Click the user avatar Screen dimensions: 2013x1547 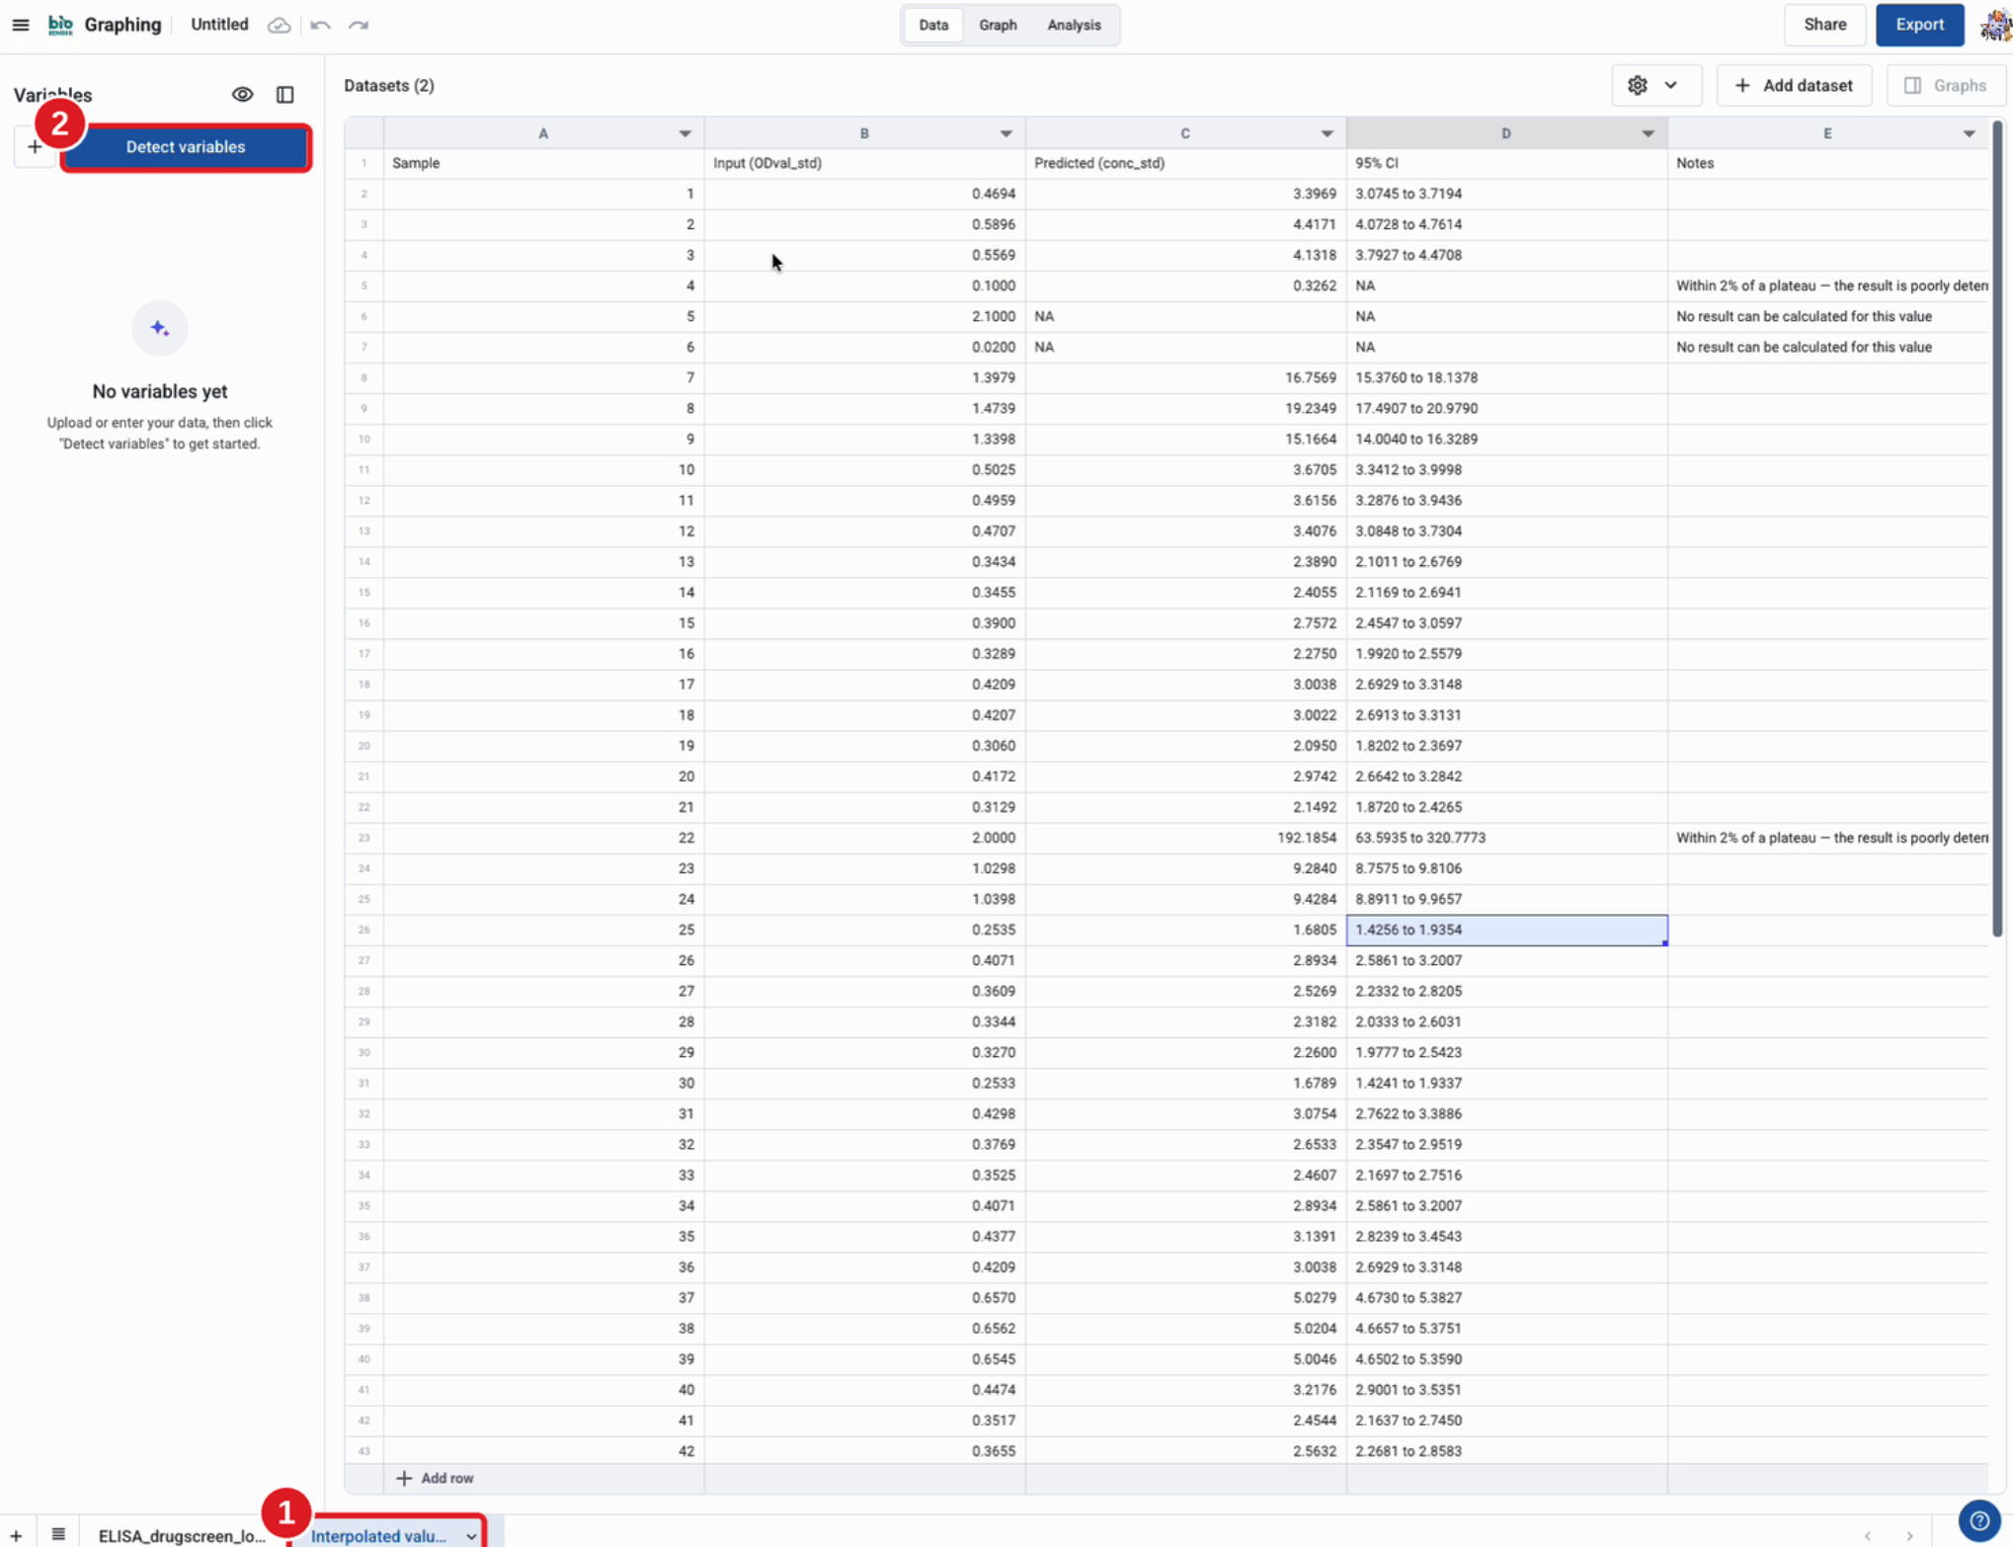[x=1995, y=25]
